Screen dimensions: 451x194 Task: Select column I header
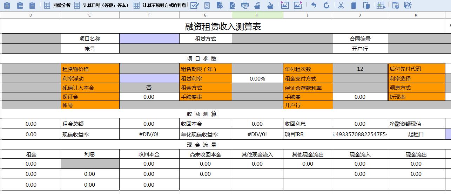coord(308,15)
